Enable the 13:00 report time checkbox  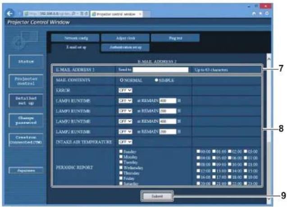point(214,170)
